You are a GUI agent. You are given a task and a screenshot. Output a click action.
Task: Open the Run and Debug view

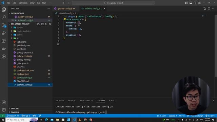click(4, 33)
